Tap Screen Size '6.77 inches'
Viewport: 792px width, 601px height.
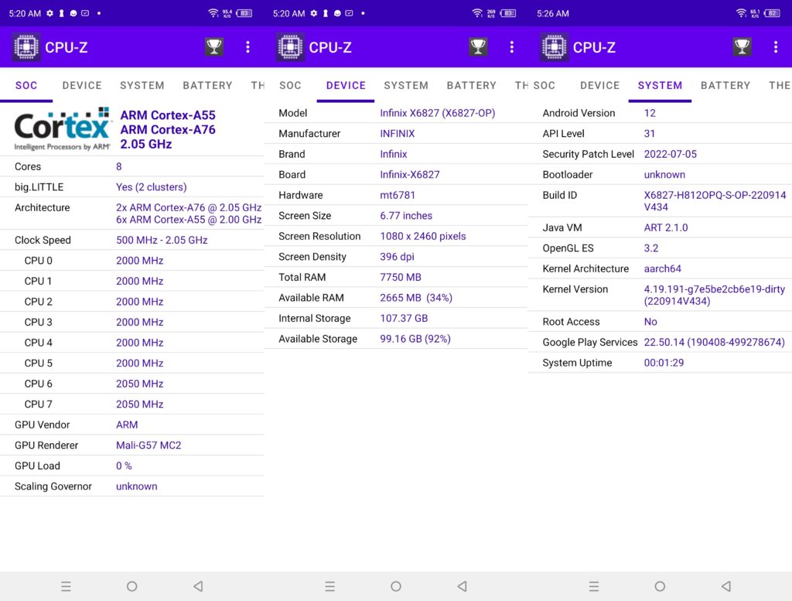click(x=406, y=216)
